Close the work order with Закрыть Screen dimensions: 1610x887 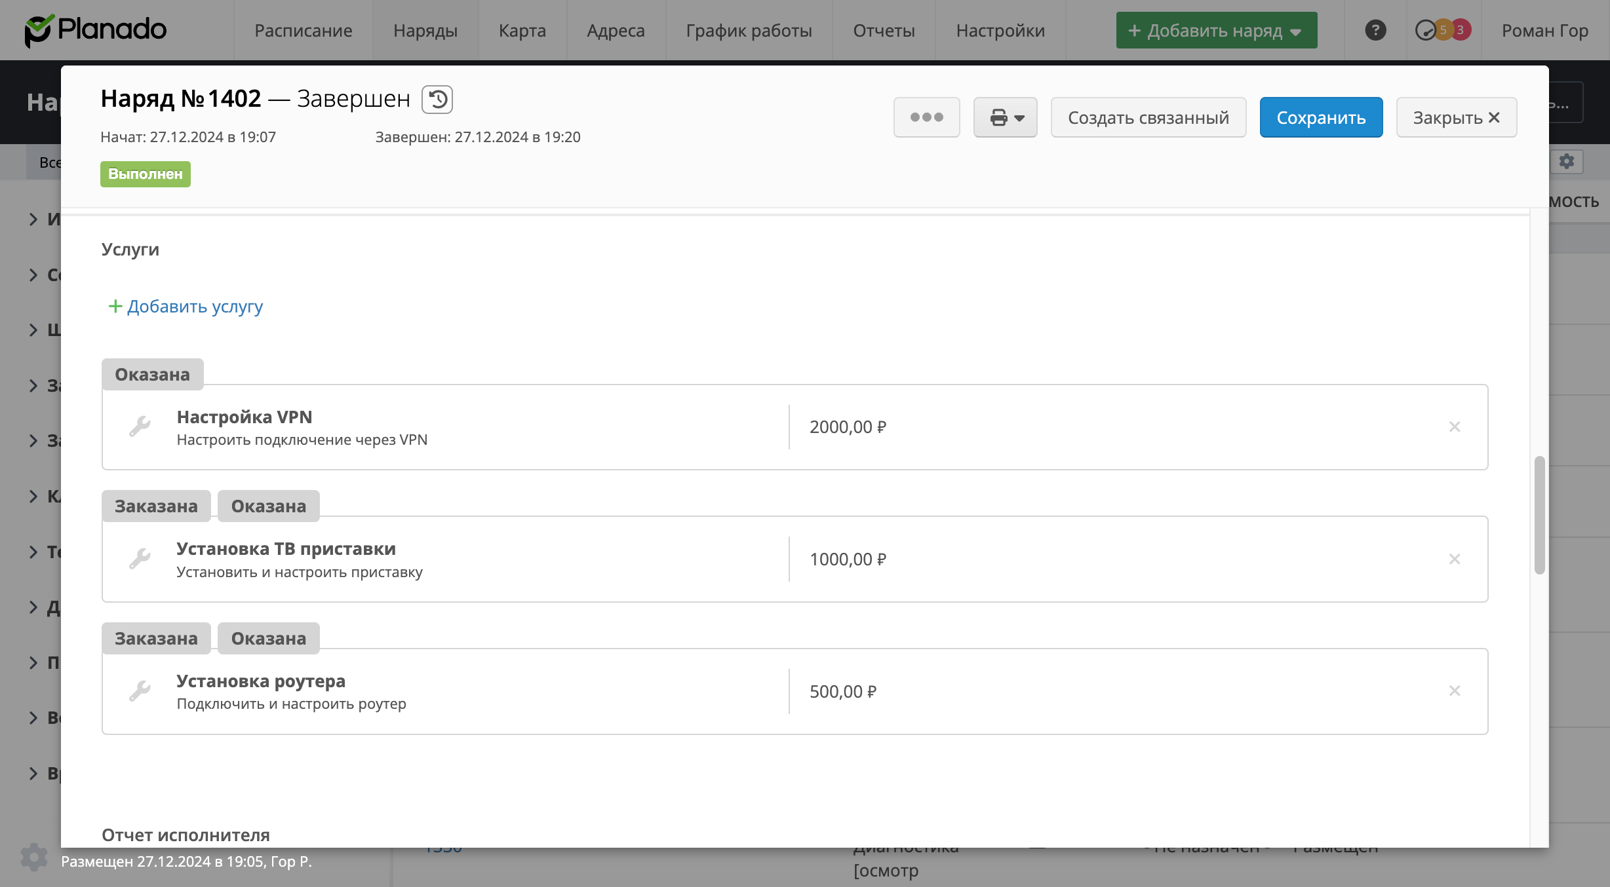(x=1455, y=117)
